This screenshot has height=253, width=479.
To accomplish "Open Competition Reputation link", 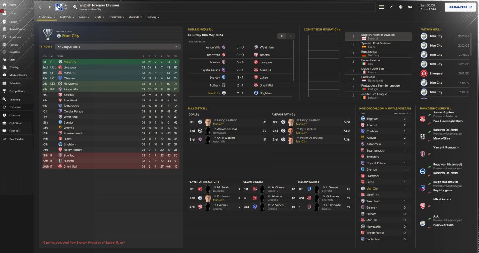I will tap(322, 29).
